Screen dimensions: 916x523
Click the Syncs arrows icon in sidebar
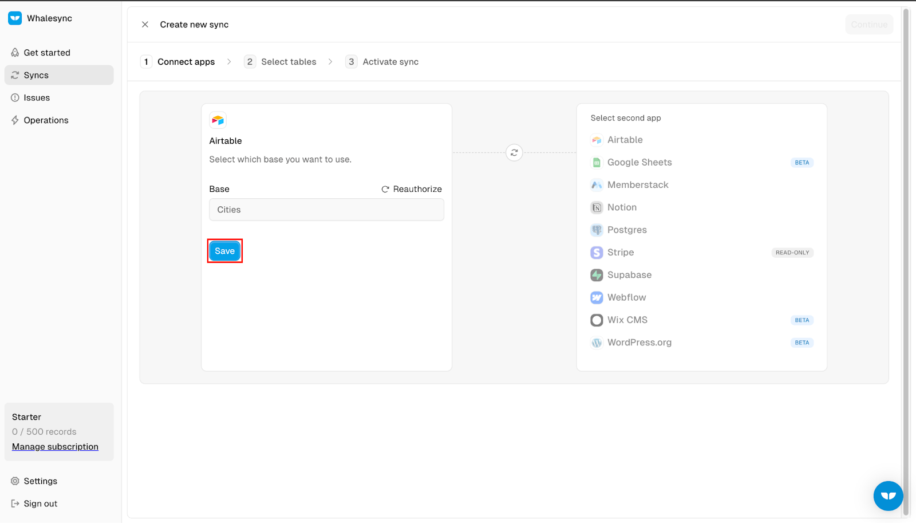click(x=15, y=75)
